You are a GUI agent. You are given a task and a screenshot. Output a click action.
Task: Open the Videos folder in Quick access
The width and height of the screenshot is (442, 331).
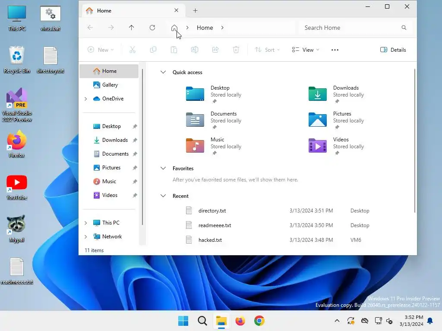pyautogui.click(x=336, y=146)
